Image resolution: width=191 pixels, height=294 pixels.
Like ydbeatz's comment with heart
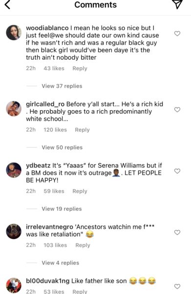coord(177,171)
